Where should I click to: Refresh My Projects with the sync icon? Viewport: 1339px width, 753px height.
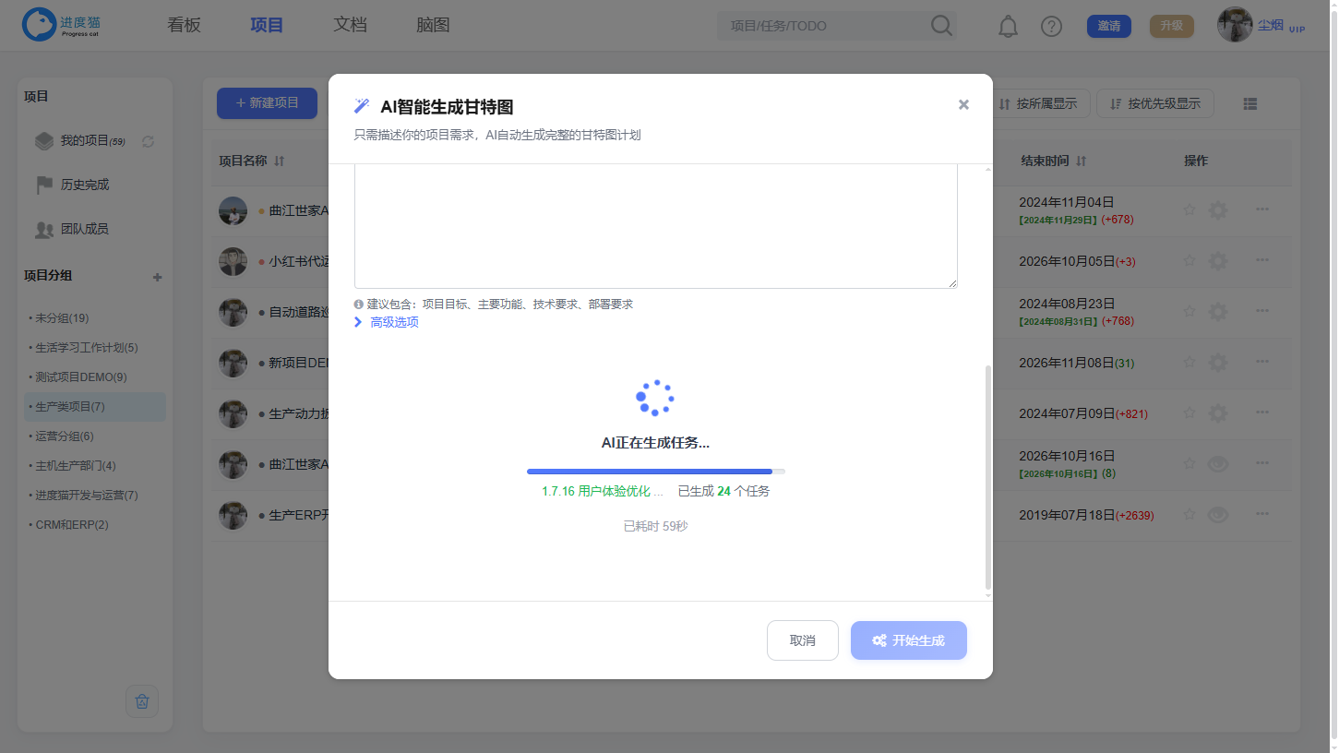[x=148, y=141]
